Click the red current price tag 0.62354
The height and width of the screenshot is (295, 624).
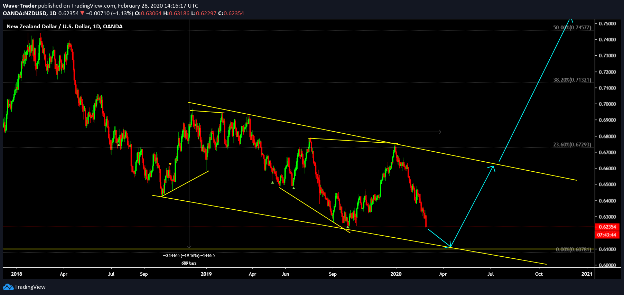tap(607, 227)
